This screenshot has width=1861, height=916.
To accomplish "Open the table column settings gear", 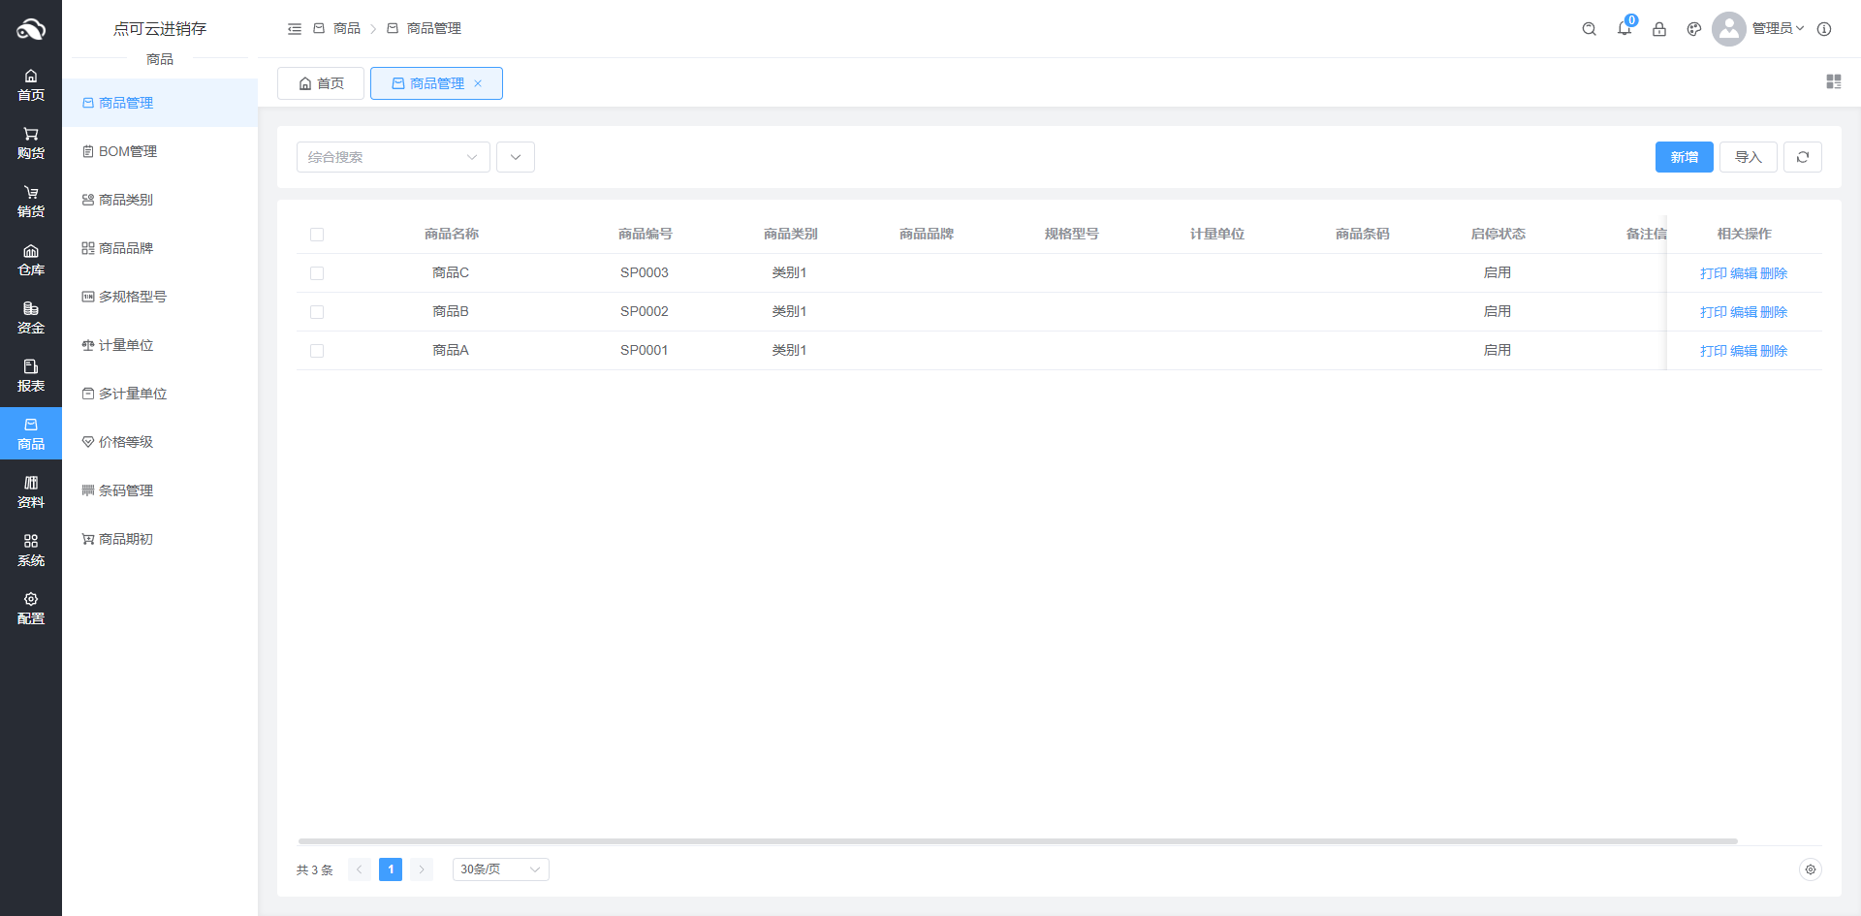I will [x=1810, y=869].
